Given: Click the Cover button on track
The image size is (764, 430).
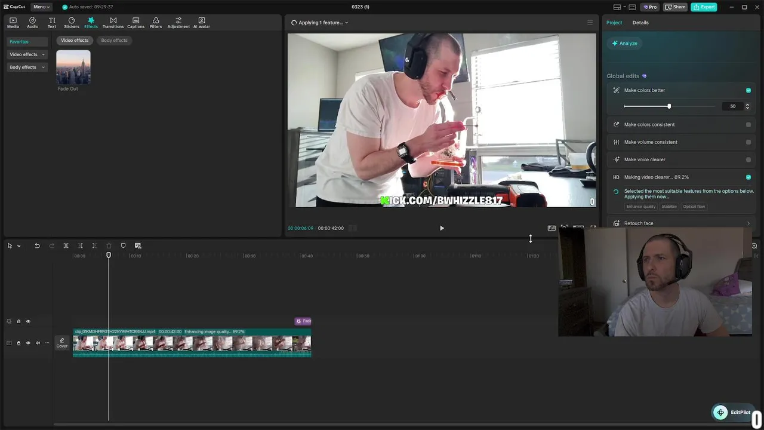Looking at the screenshot, I should click(x=62, y=343).
